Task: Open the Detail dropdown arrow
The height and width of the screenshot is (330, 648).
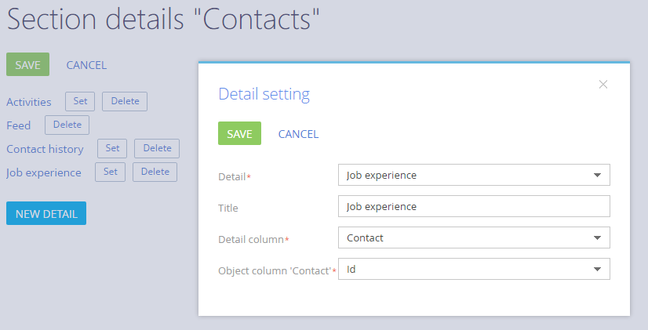Action: [597, 175]
